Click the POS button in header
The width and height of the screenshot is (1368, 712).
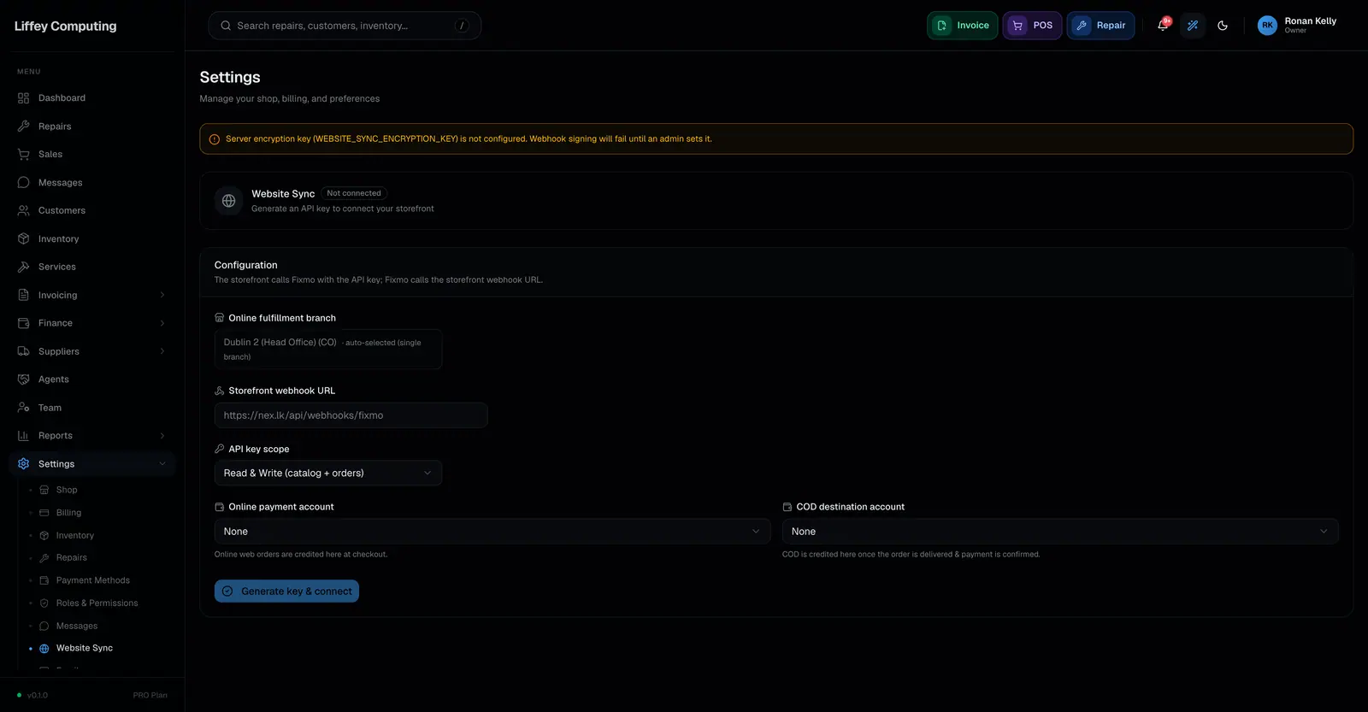tap(1032, 26)
